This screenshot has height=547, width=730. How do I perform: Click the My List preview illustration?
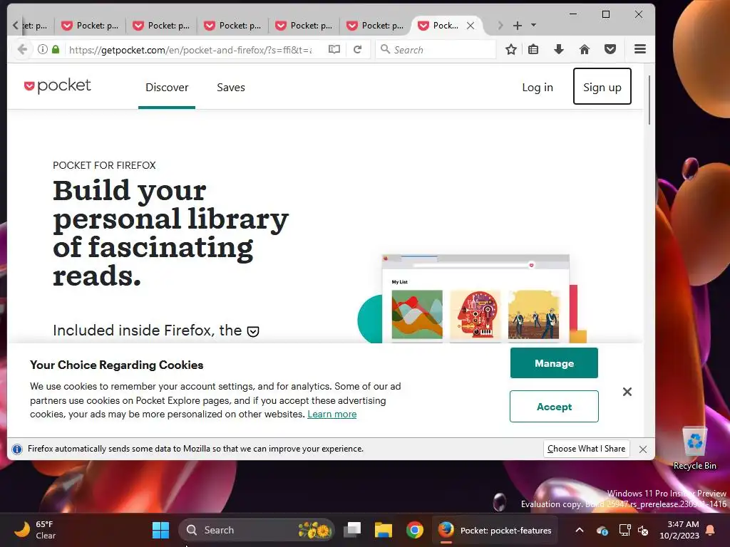475,298
